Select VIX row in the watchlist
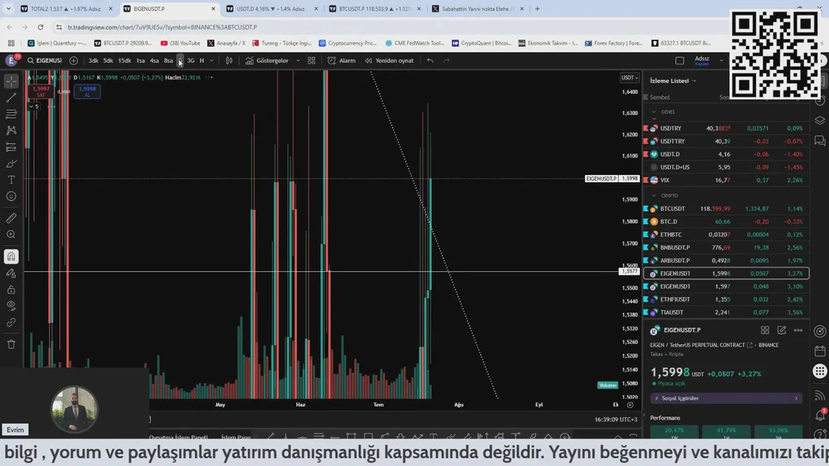The height and width of the screenshot is (466, 829). [x=725, y=180]
